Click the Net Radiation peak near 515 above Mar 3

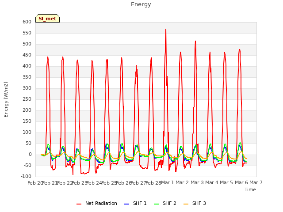click(x=195, y=41)
